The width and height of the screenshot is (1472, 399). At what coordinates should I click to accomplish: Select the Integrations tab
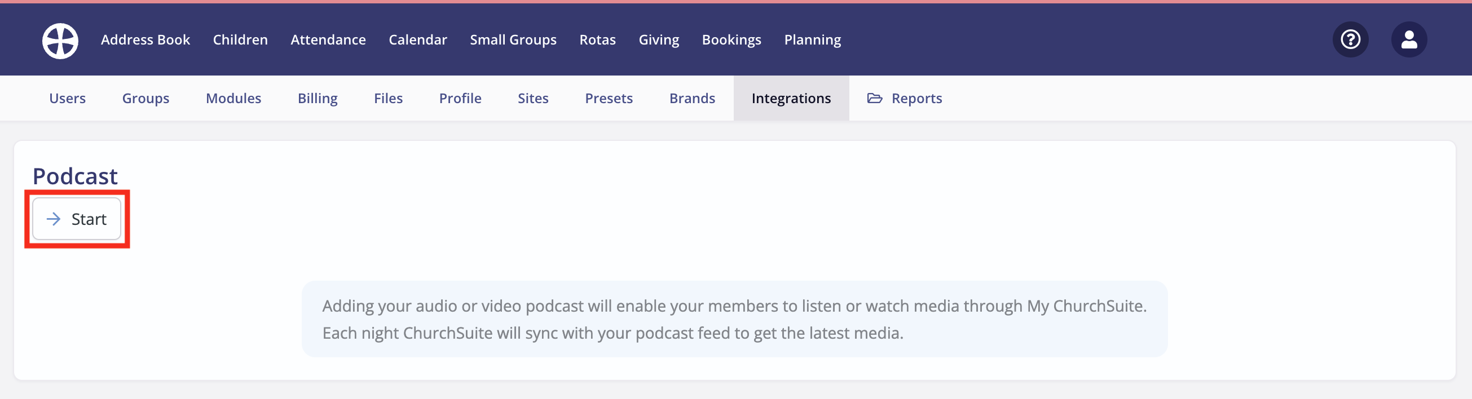(791, 98)
